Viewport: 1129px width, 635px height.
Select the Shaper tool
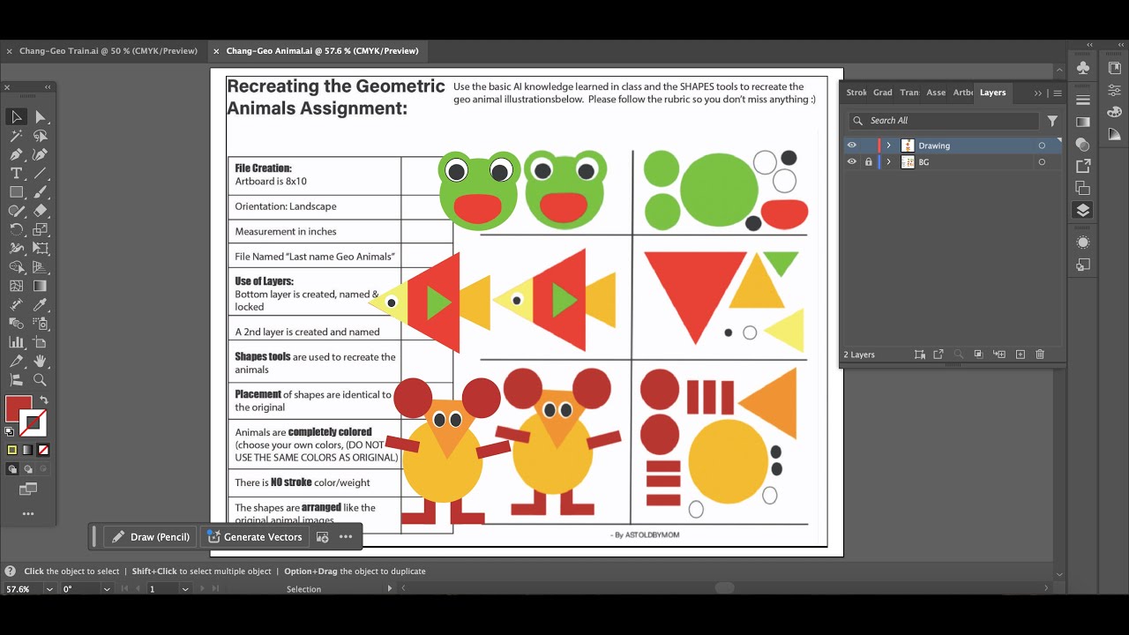[x=16, y=211]
